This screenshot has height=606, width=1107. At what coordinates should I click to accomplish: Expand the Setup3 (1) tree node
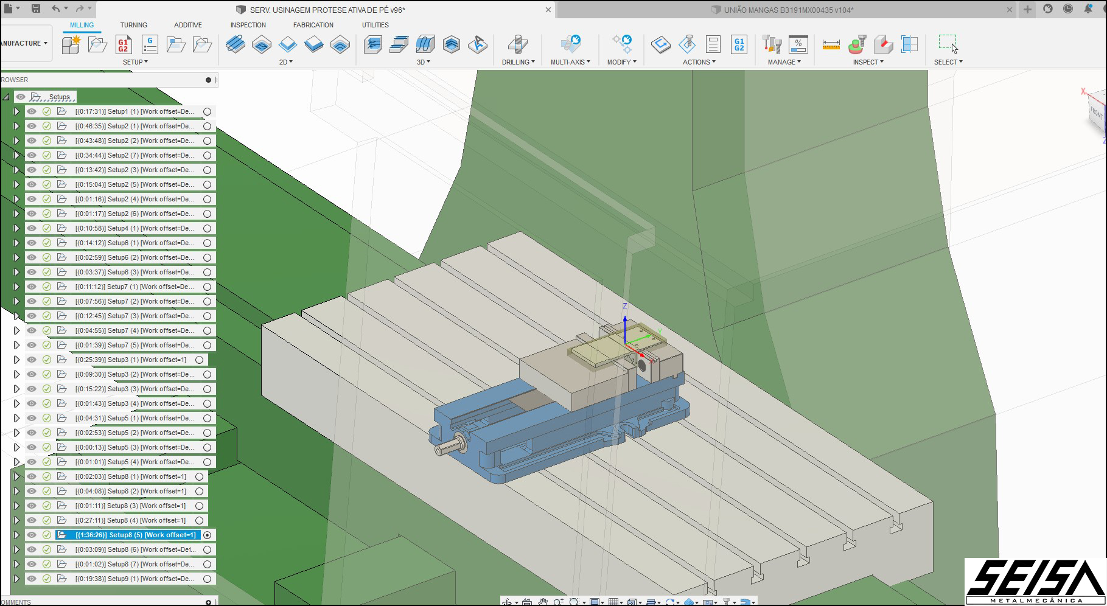point(16,360)
